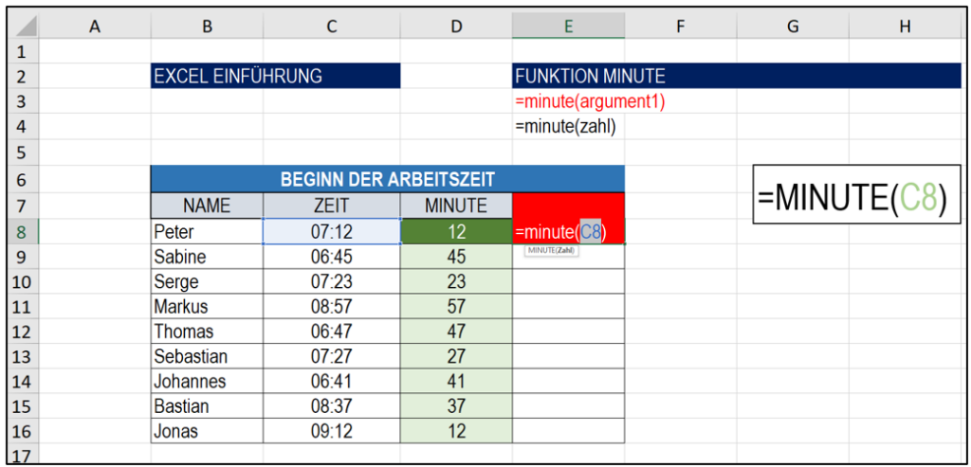Click the MINUTE(Zahl) function tooltip
Screen dimensions: 971x467
551,251
